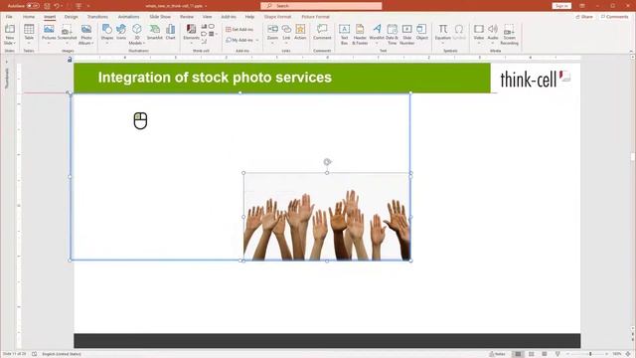Switch to the Design tab
Screen dimensions: 636x358
click(71, 17)
